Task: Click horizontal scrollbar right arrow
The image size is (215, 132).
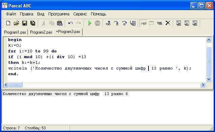Action: (203, 85)
